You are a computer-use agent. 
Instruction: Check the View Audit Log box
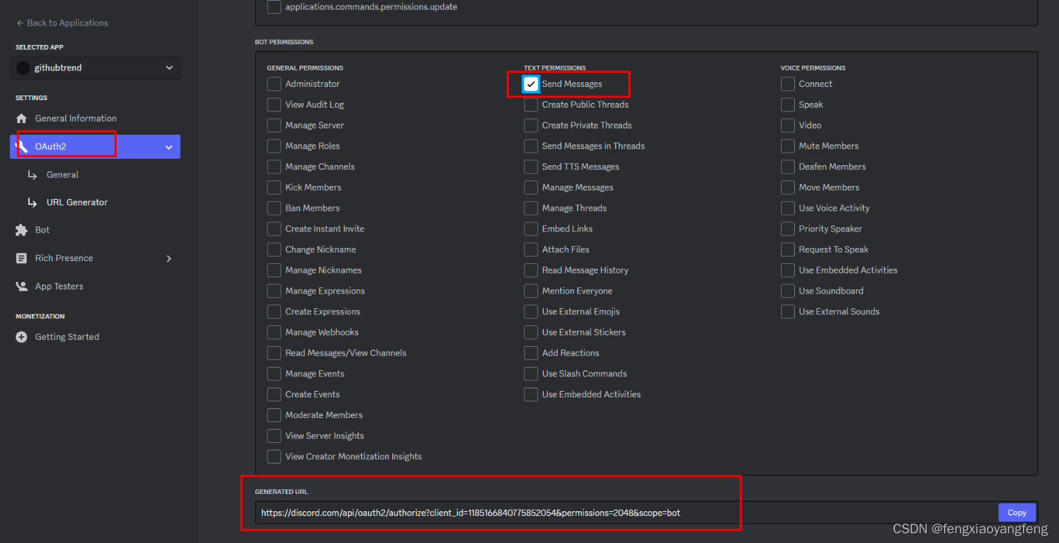[274, 104]
